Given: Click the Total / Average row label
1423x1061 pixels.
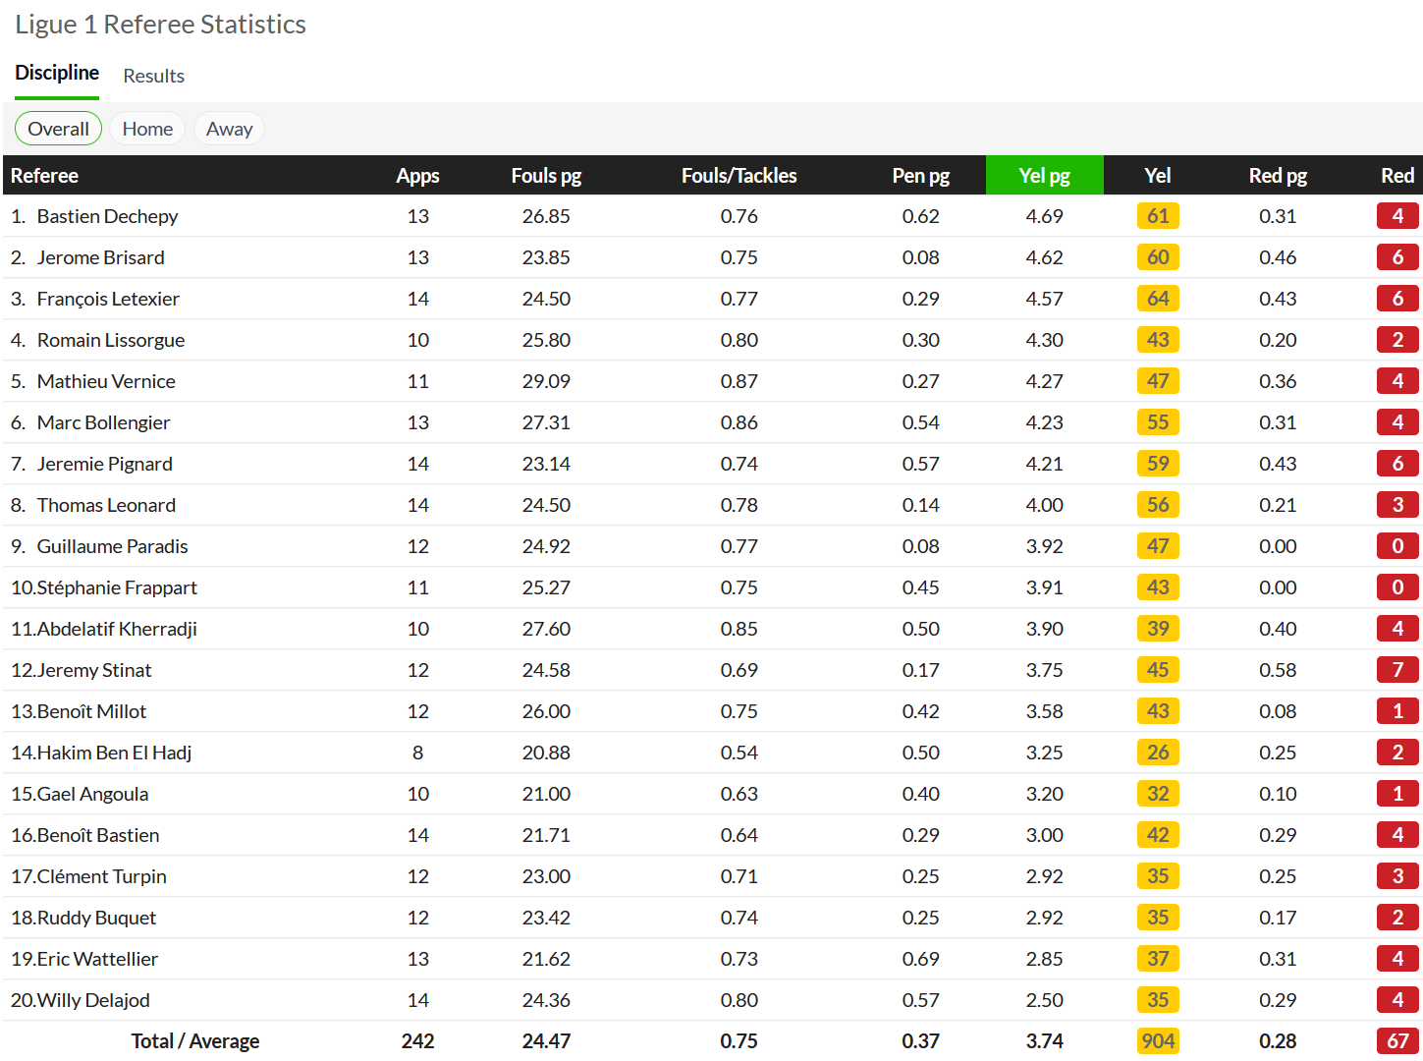Looking at the screenshot, I should pos(195,1041).
